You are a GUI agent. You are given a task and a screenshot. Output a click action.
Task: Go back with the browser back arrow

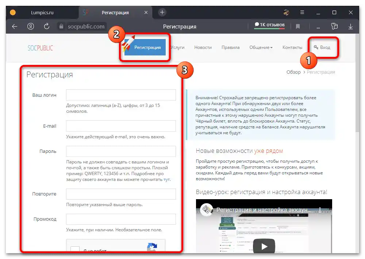(15, 27)
